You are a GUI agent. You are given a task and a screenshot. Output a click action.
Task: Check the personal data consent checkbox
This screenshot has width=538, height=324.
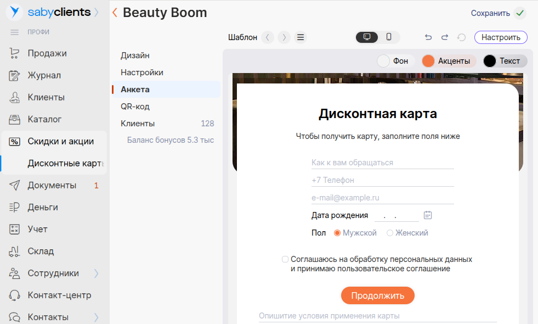(x=285, y=259)
